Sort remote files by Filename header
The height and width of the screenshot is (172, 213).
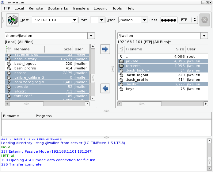[x=141, y=49]
